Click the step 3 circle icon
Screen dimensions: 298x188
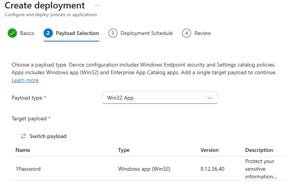(113, 33)
